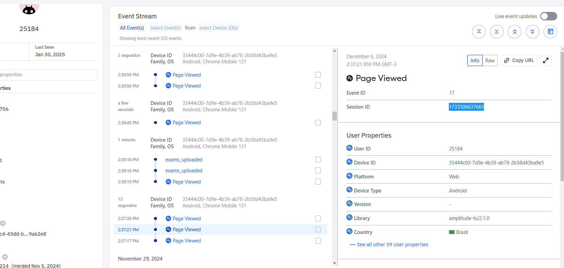Viewport: 564px width, 268px height.
Task: Switch to the Raw tab
Action: click(490, 60)
